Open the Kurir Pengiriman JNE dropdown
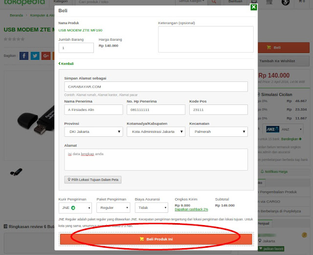Viewport: 313px width, 255px height. tap(75, 208)
